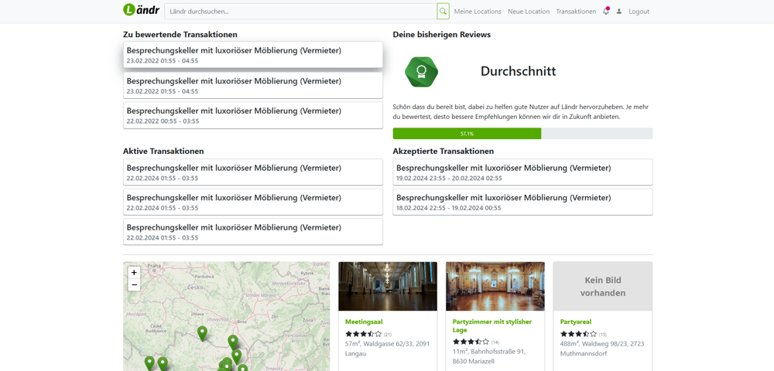Open the Transaktionen page
This screenshot has width=774, height=371.
click(576, 12)
